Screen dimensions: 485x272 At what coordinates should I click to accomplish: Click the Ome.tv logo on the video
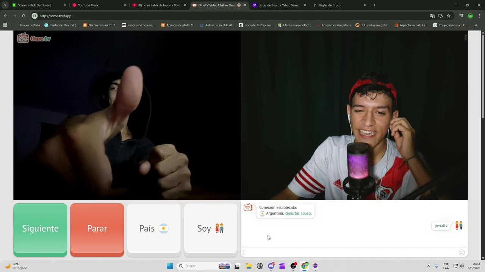[34, 38]
